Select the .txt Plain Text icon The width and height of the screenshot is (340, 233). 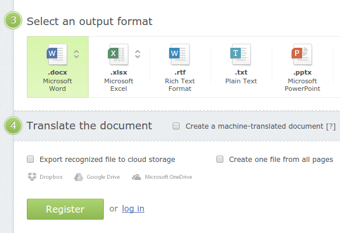click(x=240, y=54)
